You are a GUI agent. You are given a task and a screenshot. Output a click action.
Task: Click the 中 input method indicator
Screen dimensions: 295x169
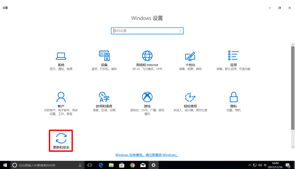(x=265, y=165)
